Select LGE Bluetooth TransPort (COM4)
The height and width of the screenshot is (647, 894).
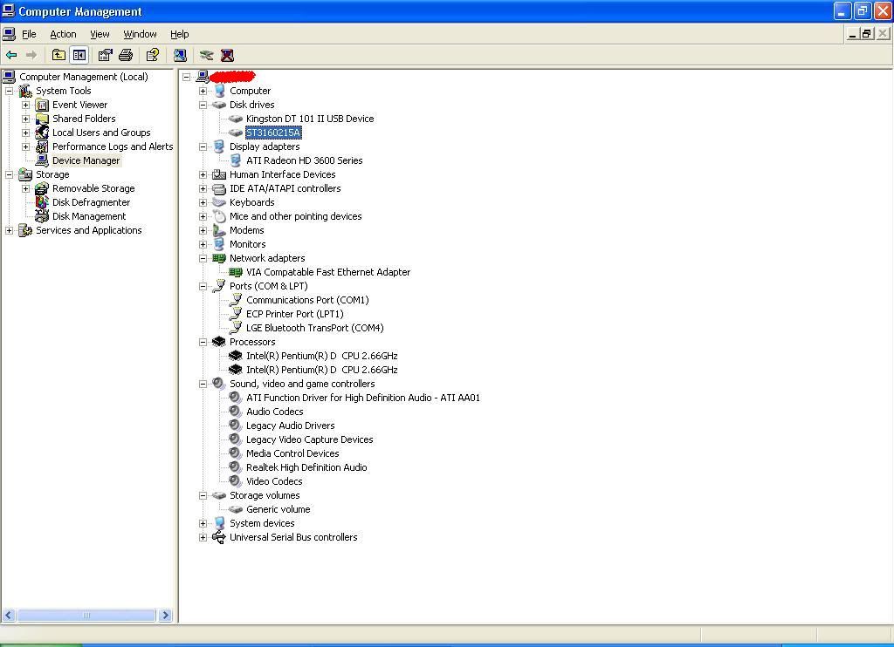[314, 328]
